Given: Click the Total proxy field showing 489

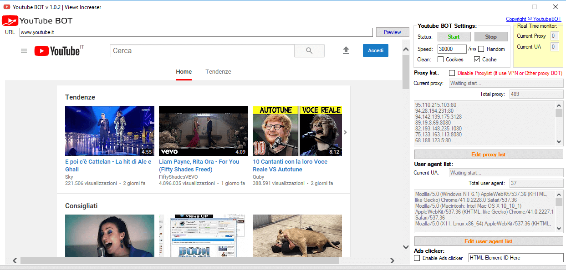Looking at the screenshot, I should [536, 94].
